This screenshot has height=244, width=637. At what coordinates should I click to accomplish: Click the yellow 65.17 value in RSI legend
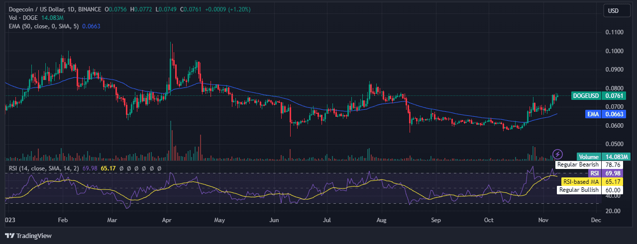[x=108, y=168]
